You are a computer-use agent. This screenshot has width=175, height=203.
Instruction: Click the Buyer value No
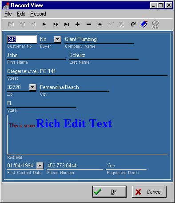(43, 39)
